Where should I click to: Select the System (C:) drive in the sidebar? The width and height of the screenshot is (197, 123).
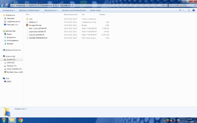[11, 59]
